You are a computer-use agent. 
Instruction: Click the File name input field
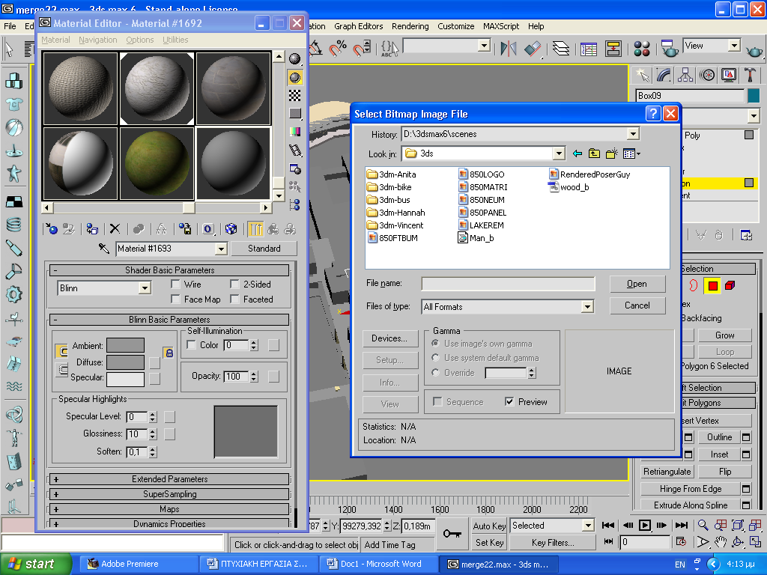(508, 284)
